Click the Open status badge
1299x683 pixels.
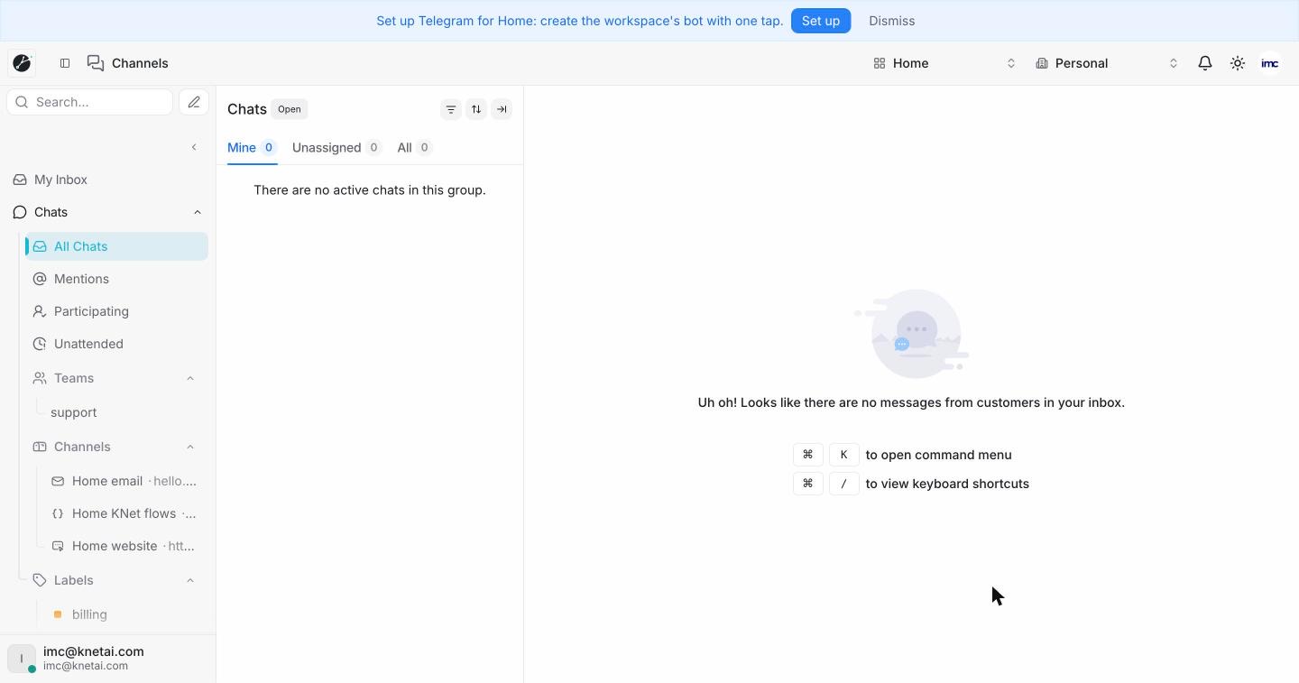[290, 109]
